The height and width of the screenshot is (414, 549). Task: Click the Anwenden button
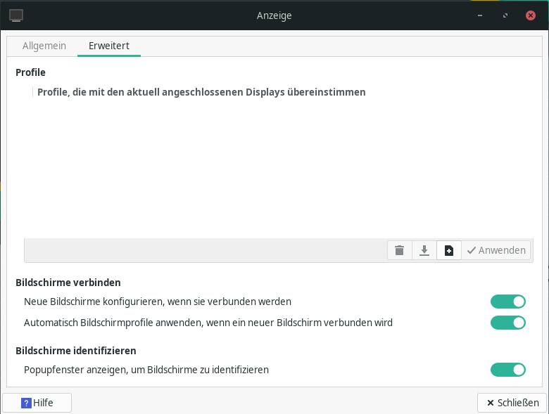[x=496, y=250]
